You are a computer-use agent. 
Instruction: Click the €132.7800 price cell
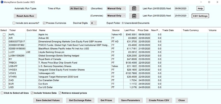tap(130, 73)
